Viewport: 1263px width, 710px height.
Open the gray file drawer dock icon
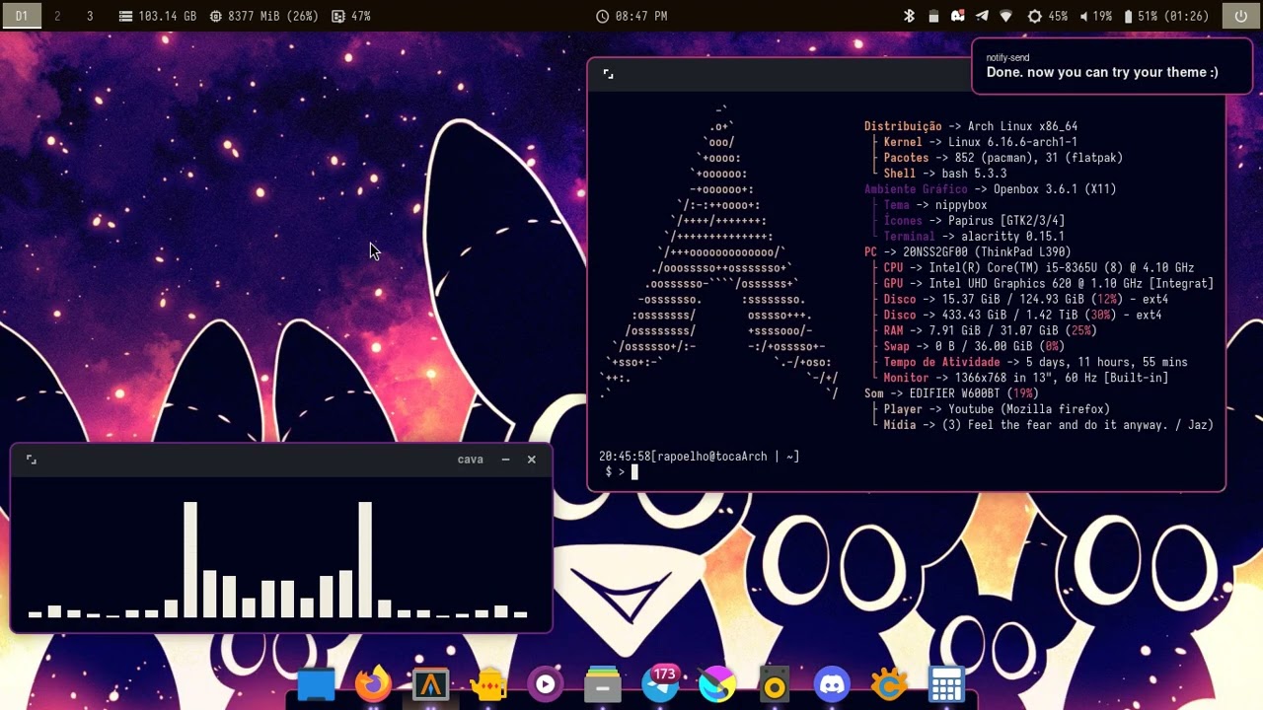pyautogui.click(x=602, y=684)
